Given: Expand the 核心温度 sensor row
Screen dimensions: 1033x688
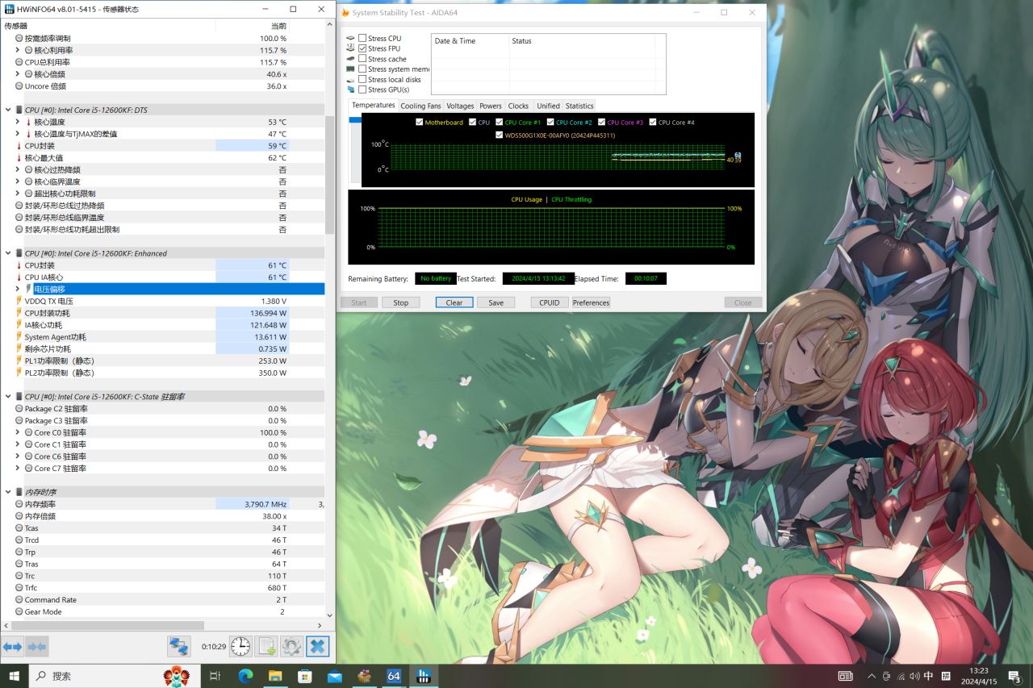Looking at the screenshot, I should click(18, 122).
